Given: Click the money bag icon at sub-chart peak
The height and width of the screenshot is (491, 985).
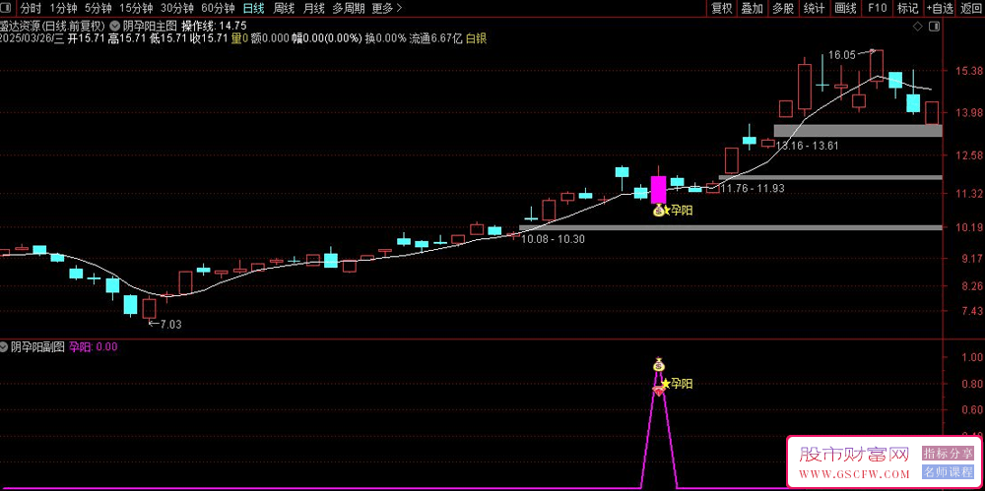Looking at the screenshot, I should (658, 363).
